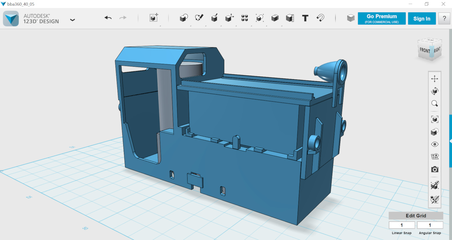
Task: Open the Combine tool menu
Action: [275, 18]
